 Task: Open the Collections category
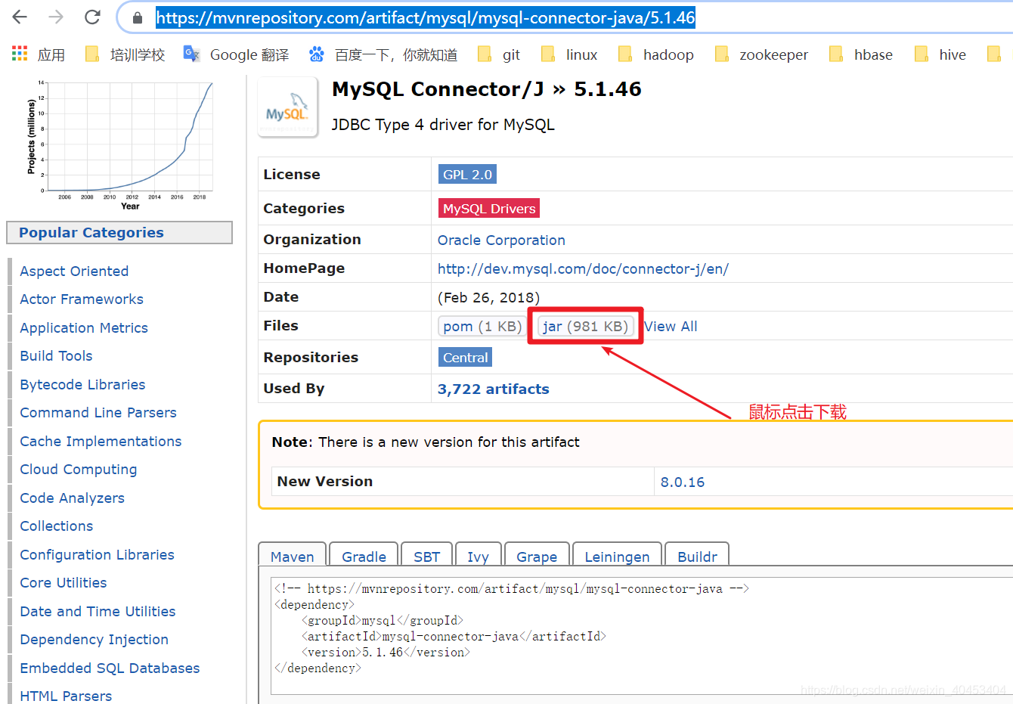pos(57,526)
